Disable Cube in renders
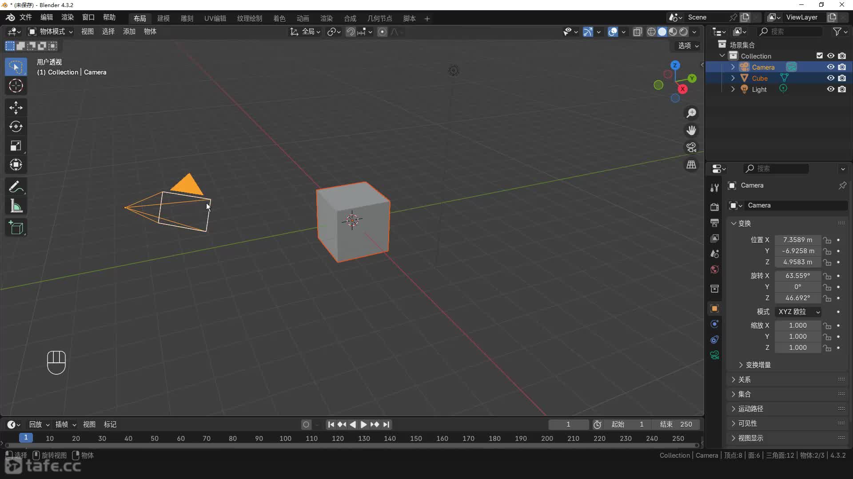 point(842,78)
